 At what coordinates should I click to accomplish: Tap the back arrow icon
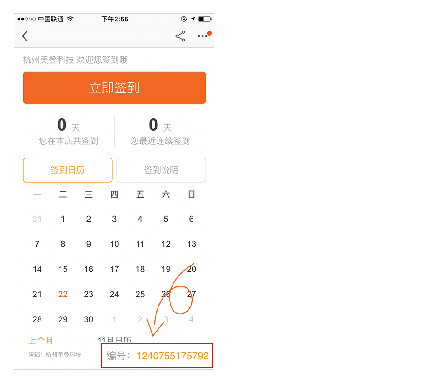[x=25, y=36]
